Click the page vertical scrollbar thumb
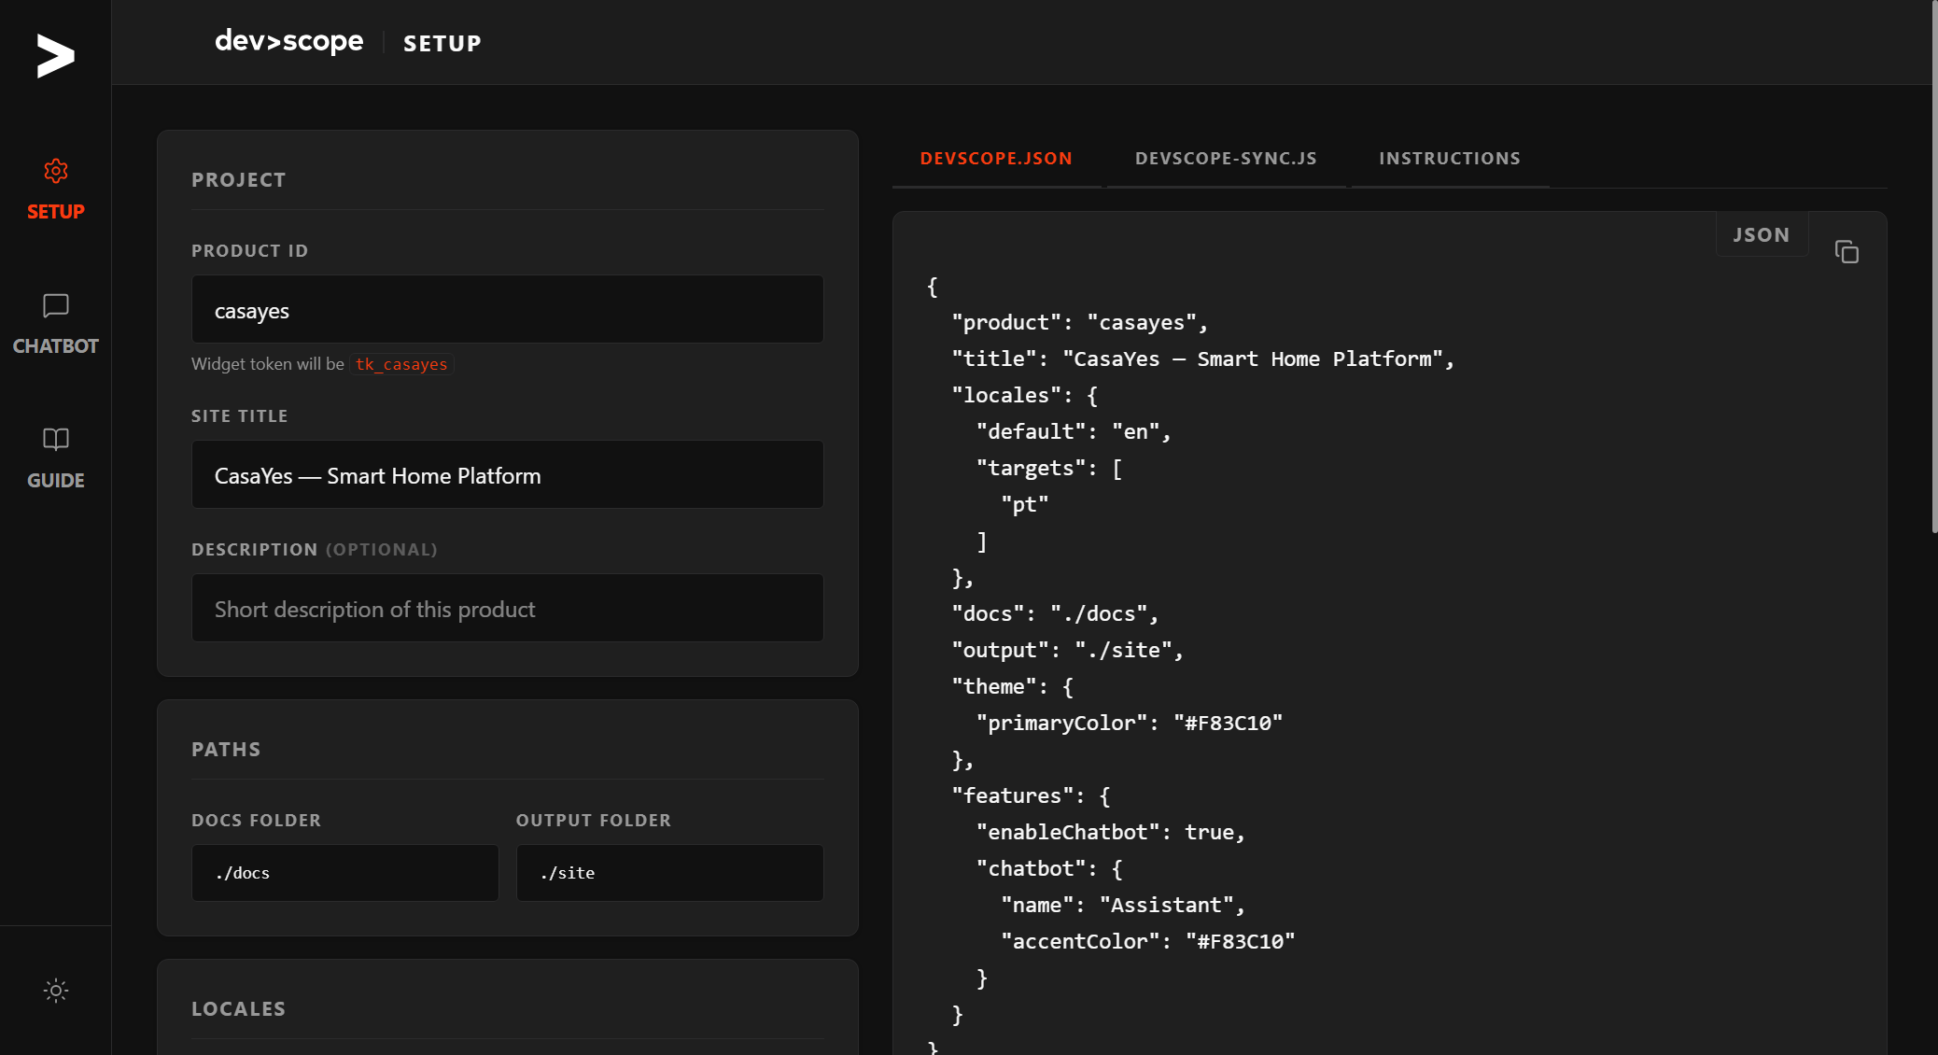Image resolution: width=1938 pixels, height=1055 pixels. [x=1934, y=266]
